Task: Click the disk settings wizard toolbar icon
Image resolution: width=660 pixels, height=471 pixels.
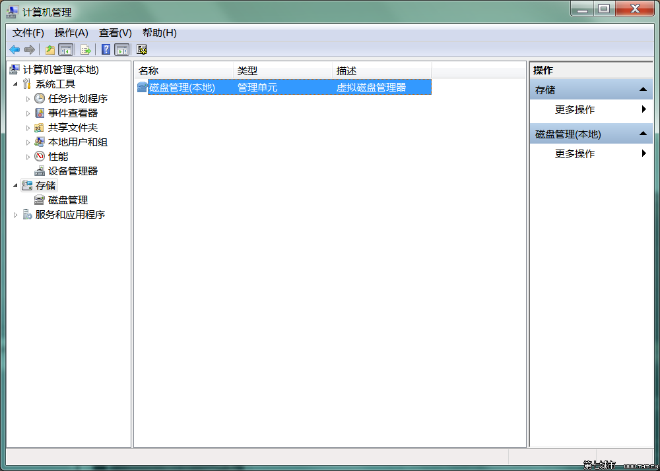Action: (x=142, y=50)
